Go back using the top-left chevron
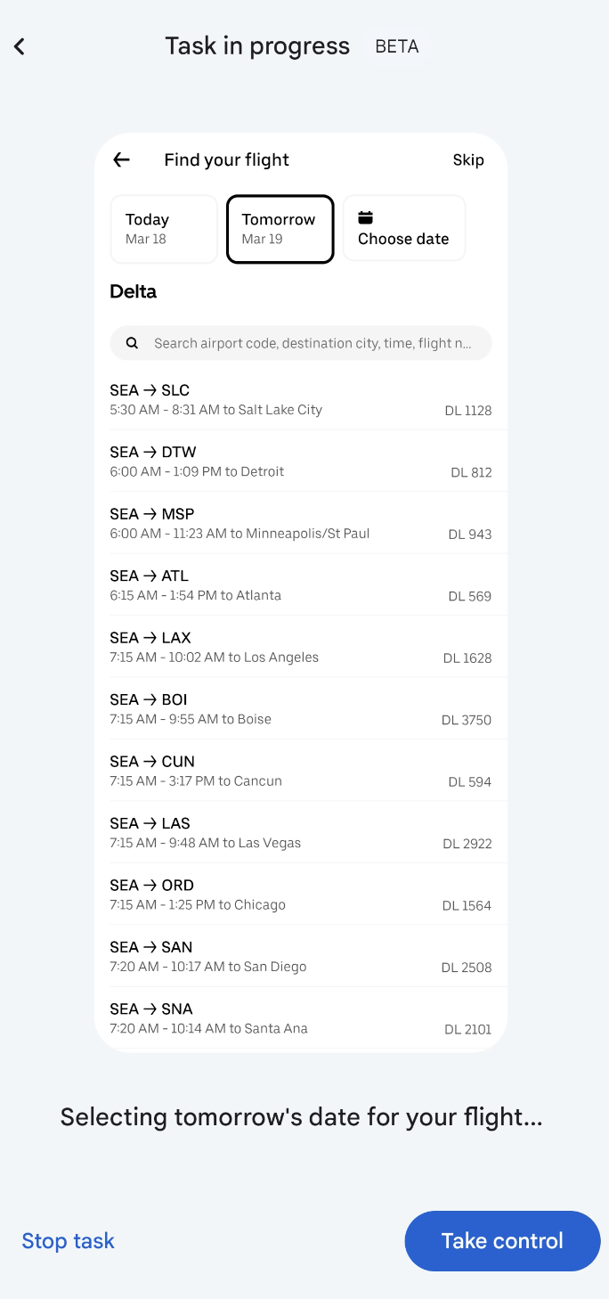Viewport: 609px width, 1299px height. click(x=20, y=46)
